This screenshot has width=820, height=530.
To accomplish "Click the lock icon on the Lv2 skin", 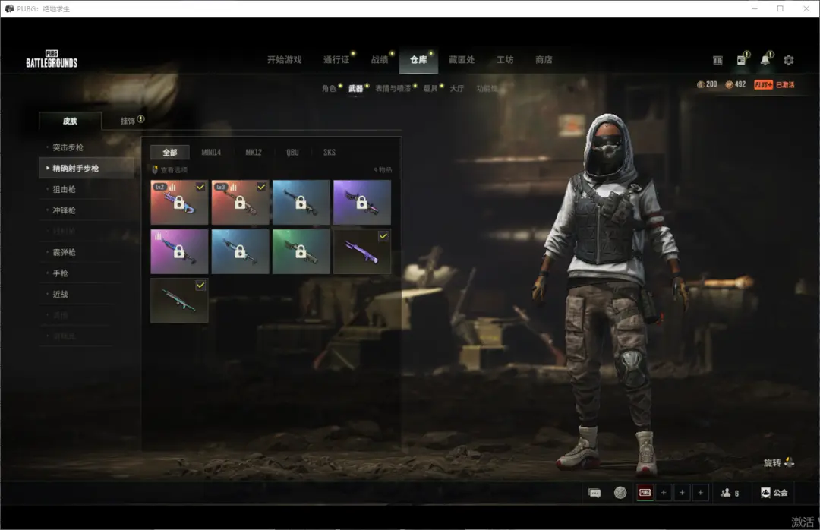I will click(179, 203).
